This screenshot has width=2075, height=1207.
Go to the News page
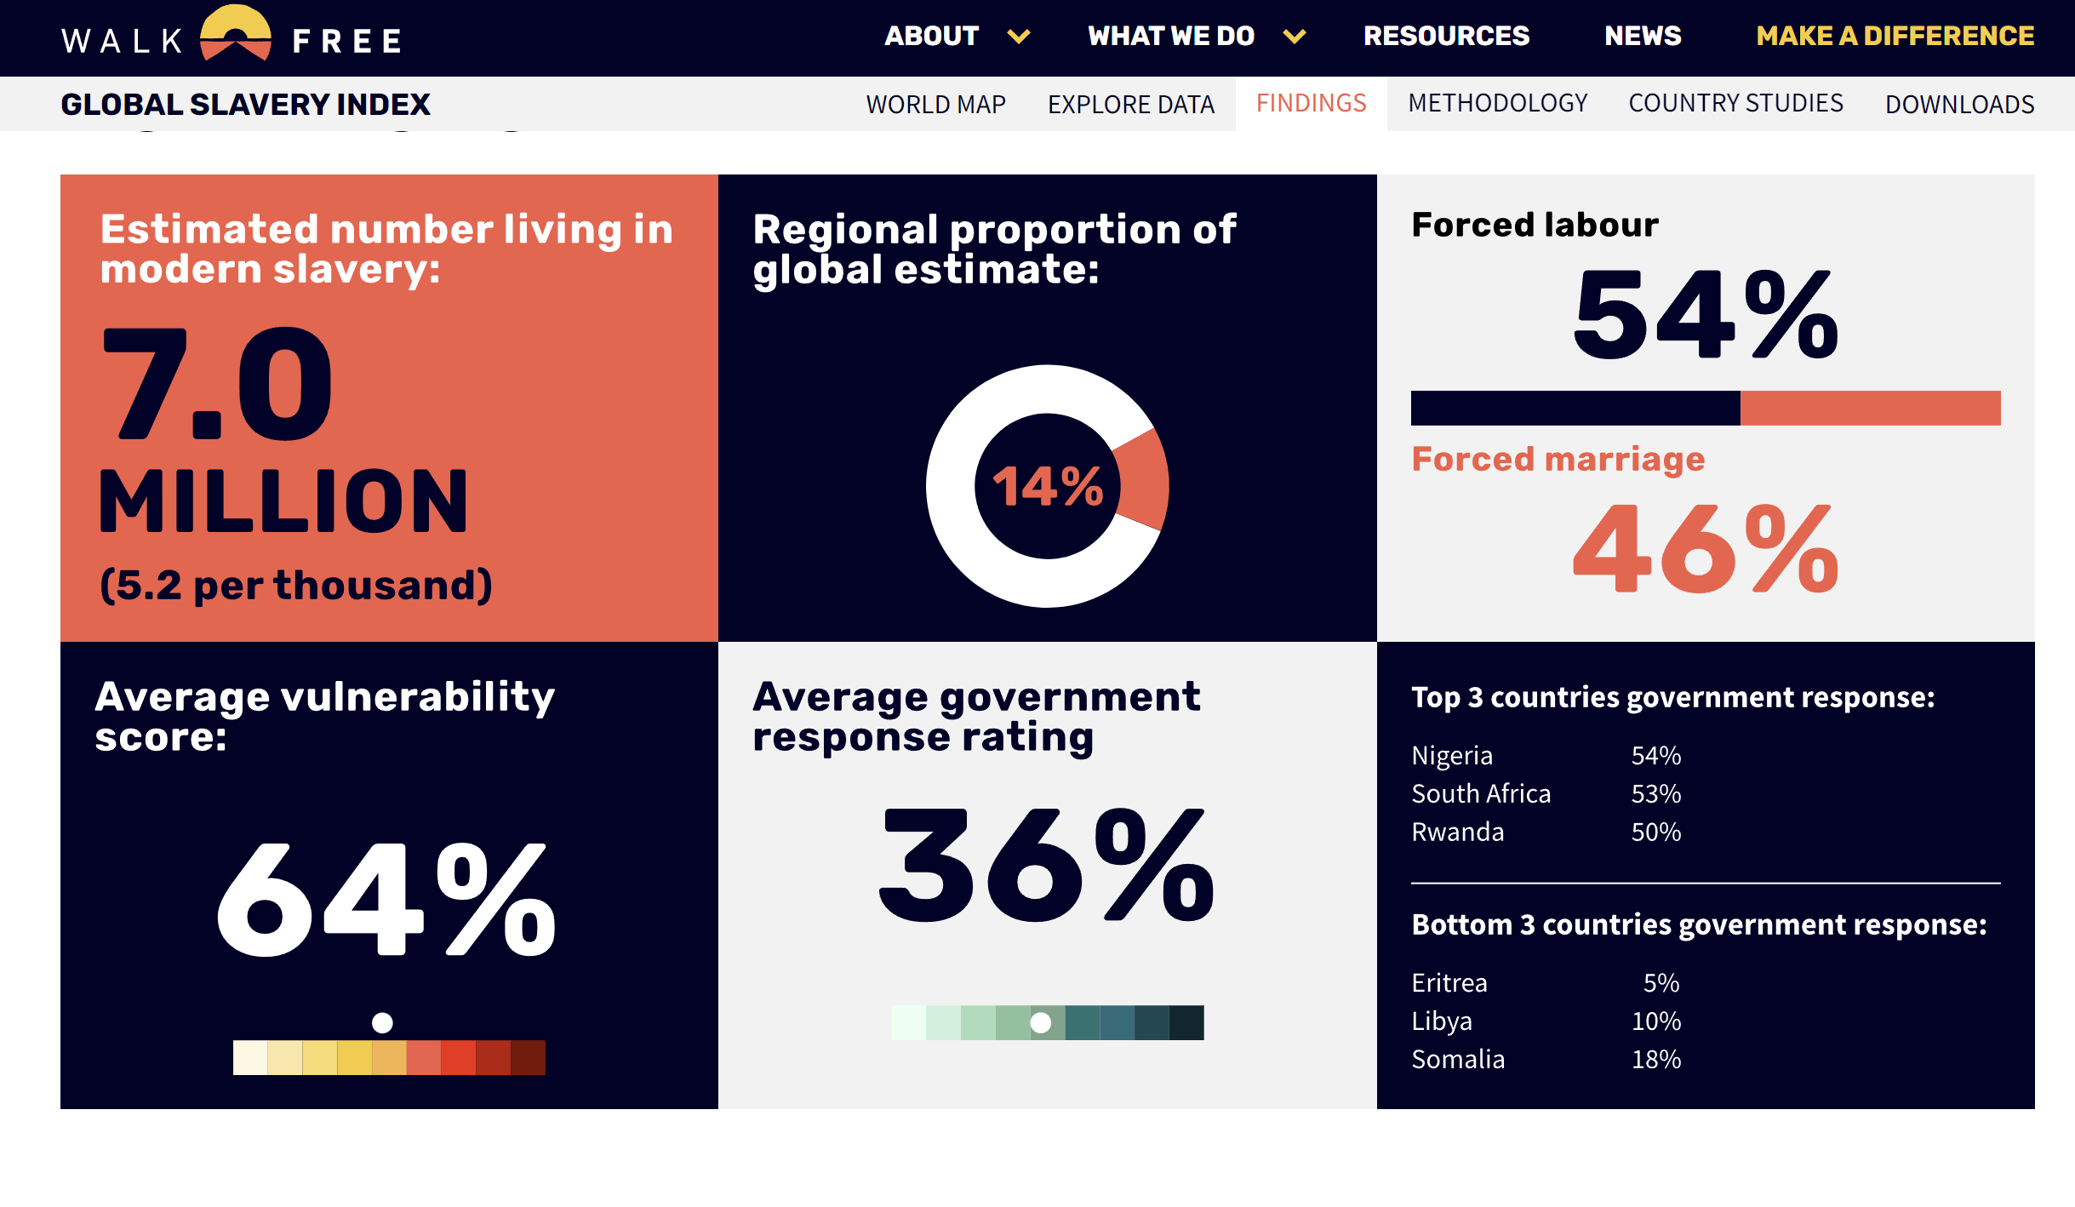pos(1643,37)
